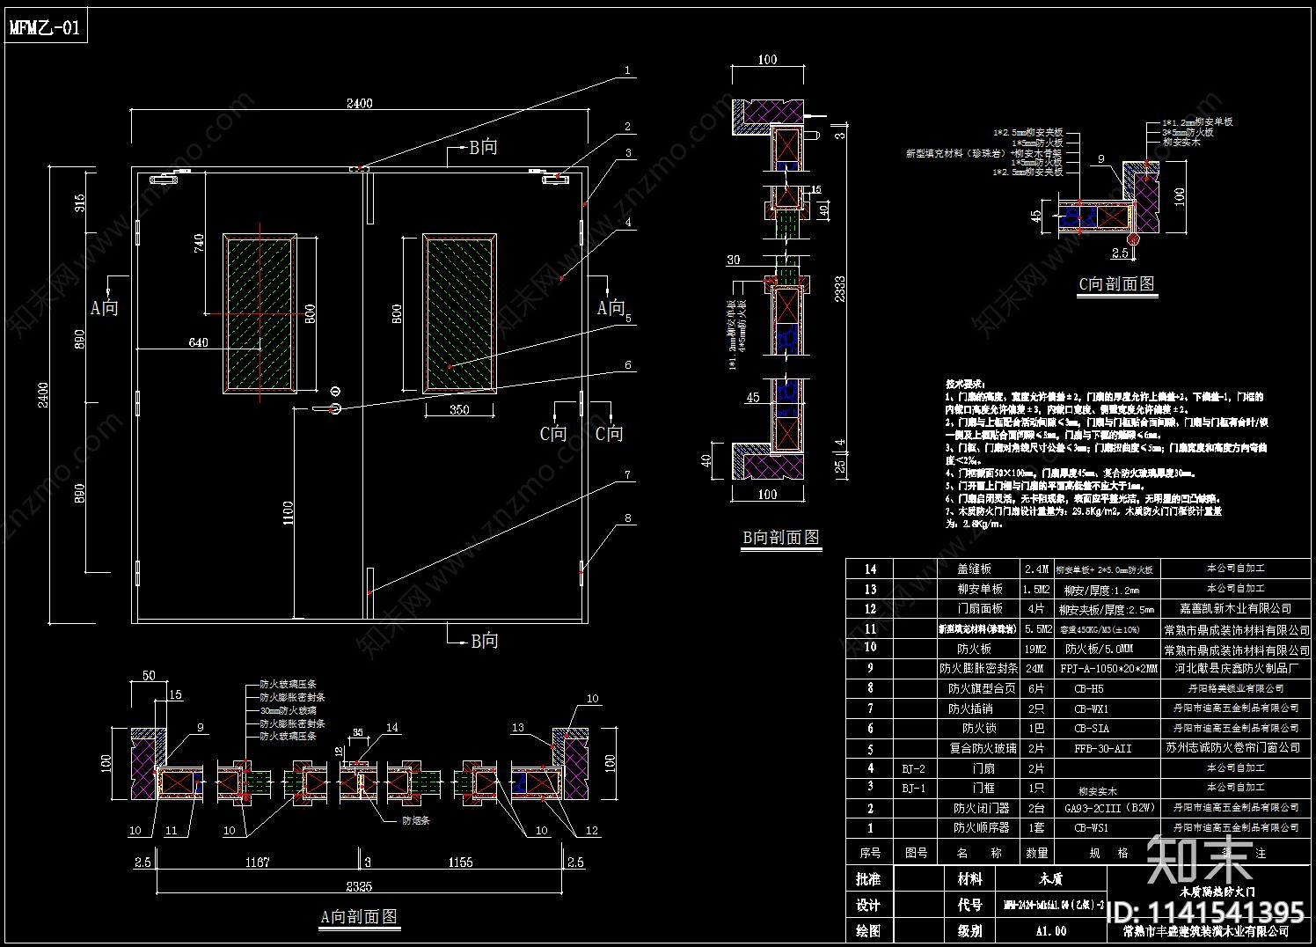
Task: Click the "315" dimension text
Action: pyautogui.click(x=80, y=203)
